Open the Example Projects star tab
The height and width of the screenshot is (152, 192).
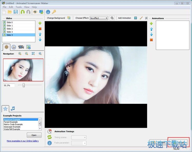coord(5,109)
